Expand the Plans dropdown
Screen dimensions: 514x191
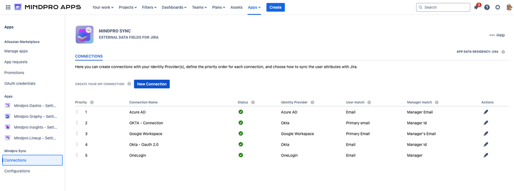click(219, 7)
